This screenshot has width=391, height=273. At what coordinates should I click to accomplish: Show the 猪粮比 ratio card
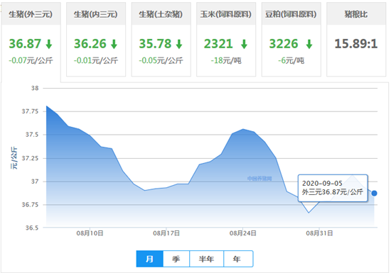point(356,40)
